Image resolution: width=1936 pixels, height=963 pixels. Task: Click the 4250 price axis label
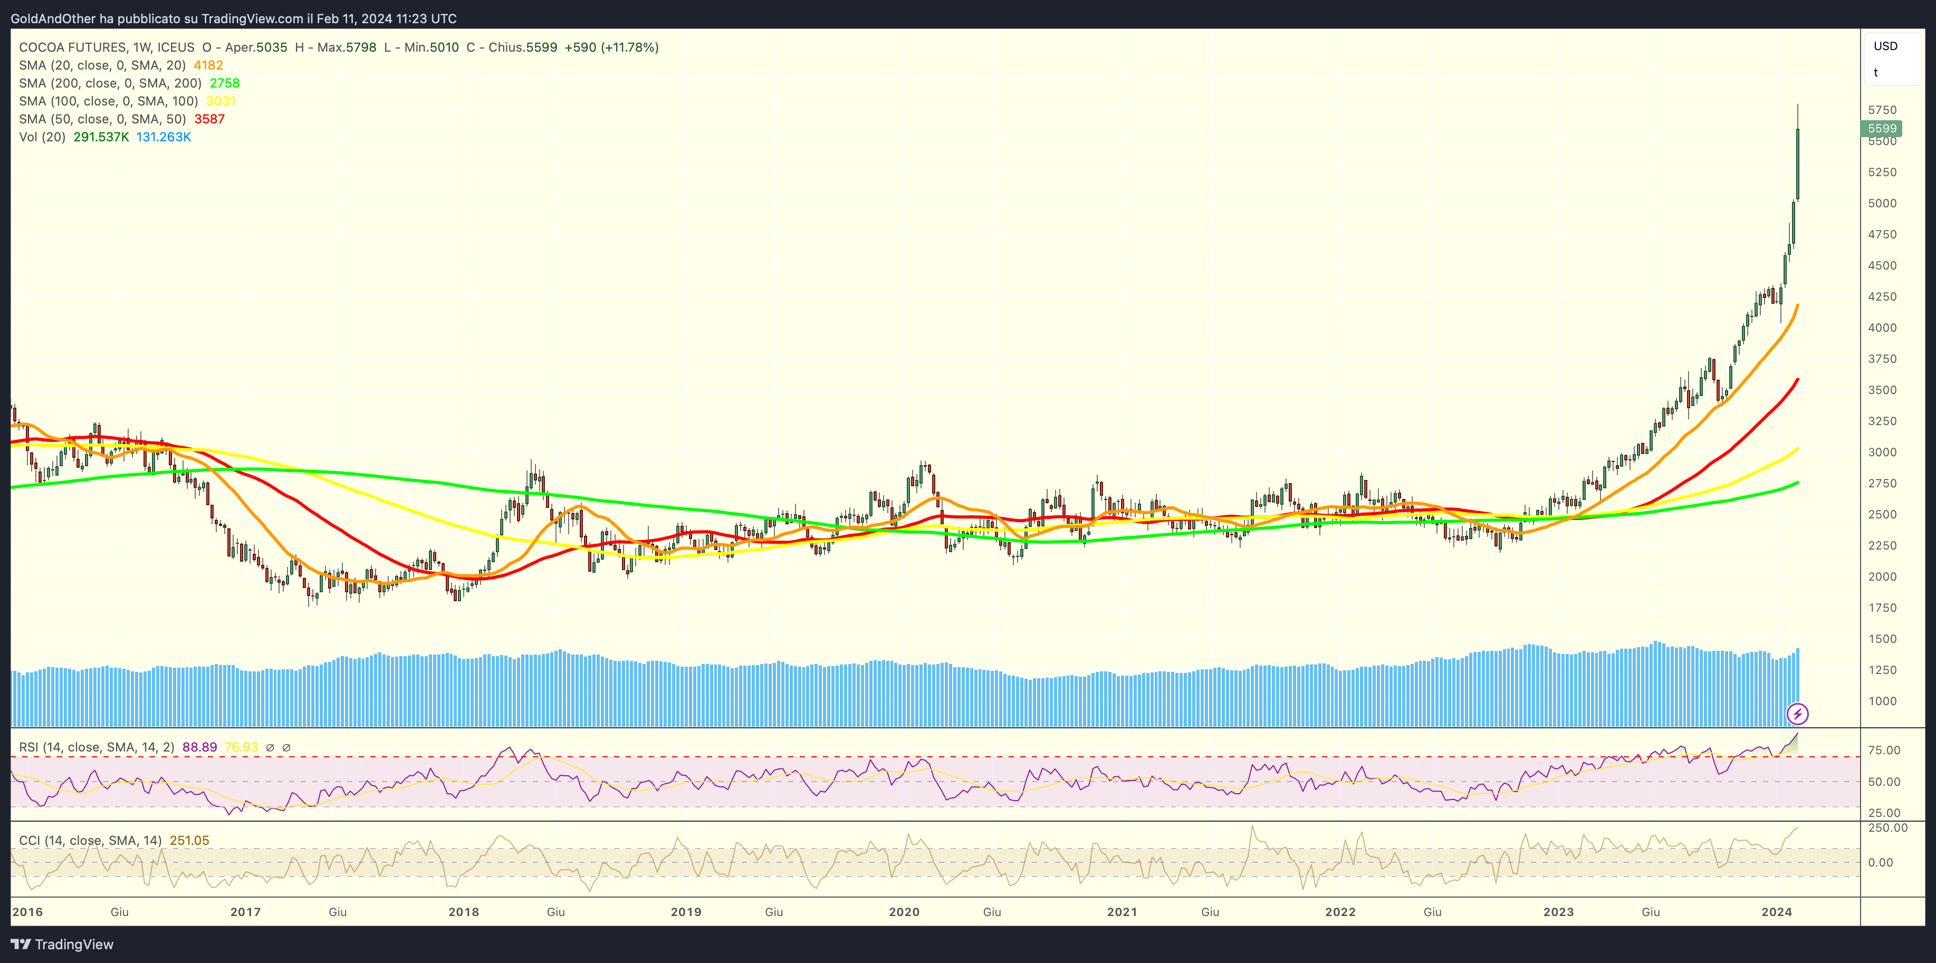(x=1882, y=297)
